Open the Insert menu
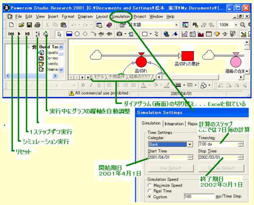 (x=53, y=17)
